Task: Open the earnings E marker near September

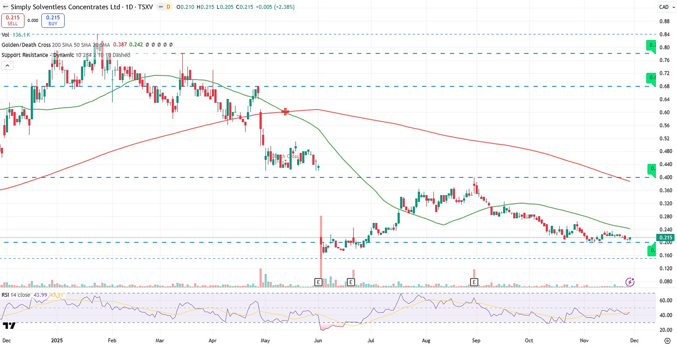Action: 474,282
